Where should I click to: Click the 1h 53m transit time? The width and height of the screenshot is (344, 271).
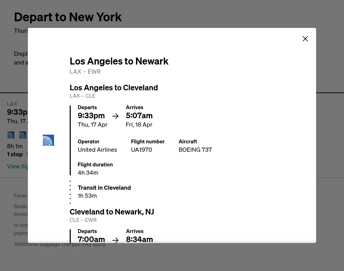point(87,196)
